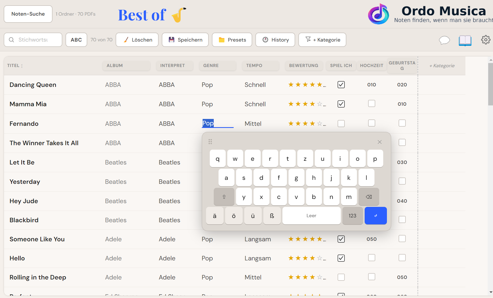This screenshot has height=298, width=493.
Task: Click Tempo Langsam for Hello
Action: (x=258, y=258)
